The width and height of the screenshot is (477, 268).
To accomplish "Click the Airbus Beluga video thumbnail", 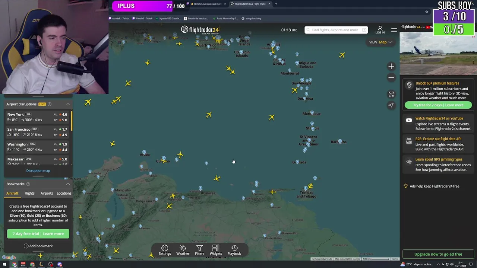I will click(438, 53).
